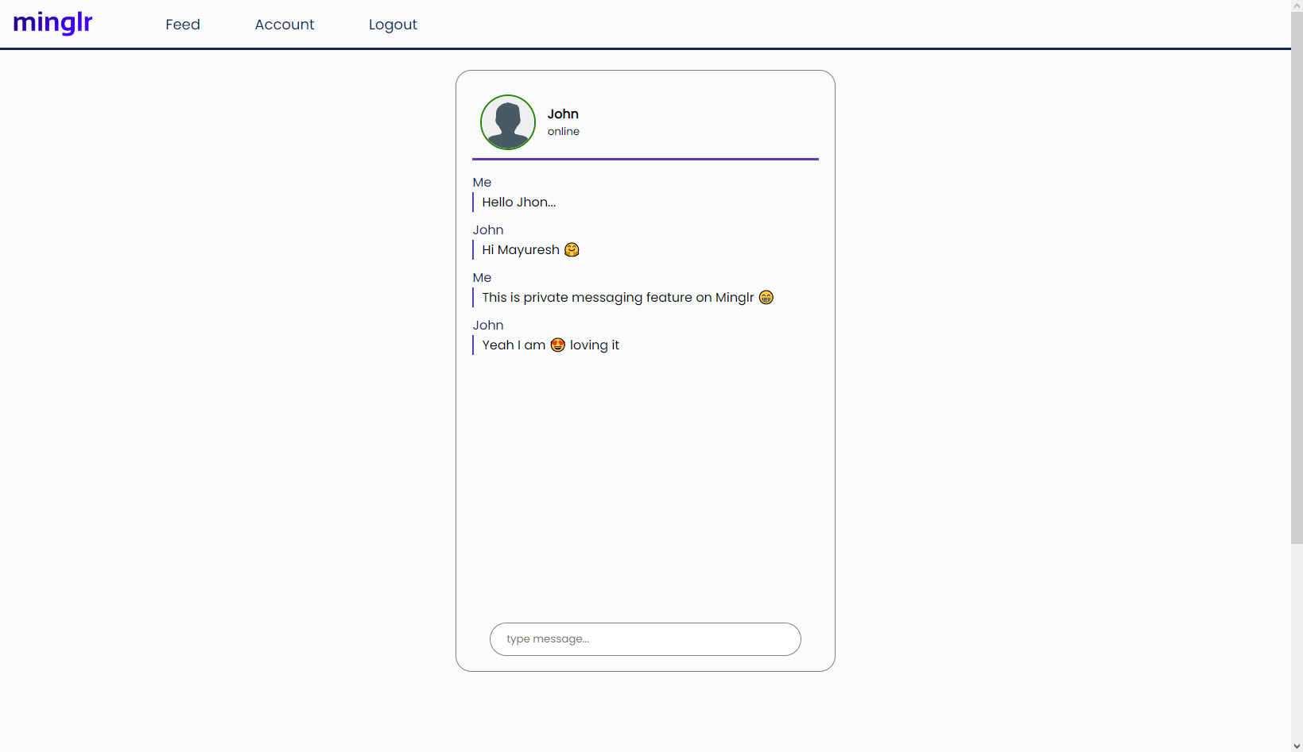Click the scrollbar down arrow
This screenshot has width=1303, height=752.
[x=1297, y=746]
